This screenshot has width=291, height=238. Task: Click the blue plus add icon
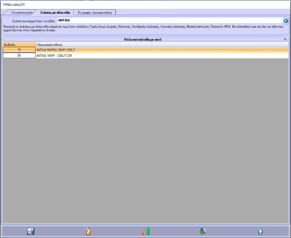pyautogui.click(x=260, y=231)
